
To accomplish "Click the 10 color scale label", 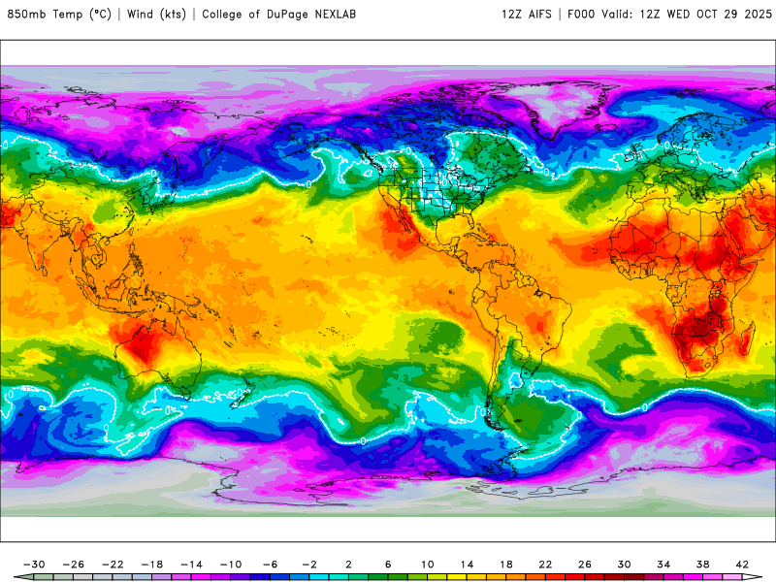I will pos(428,565).
